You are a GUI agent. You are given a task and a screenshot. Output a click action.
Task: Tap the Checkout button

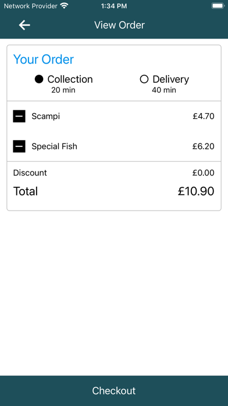(114, 391)
